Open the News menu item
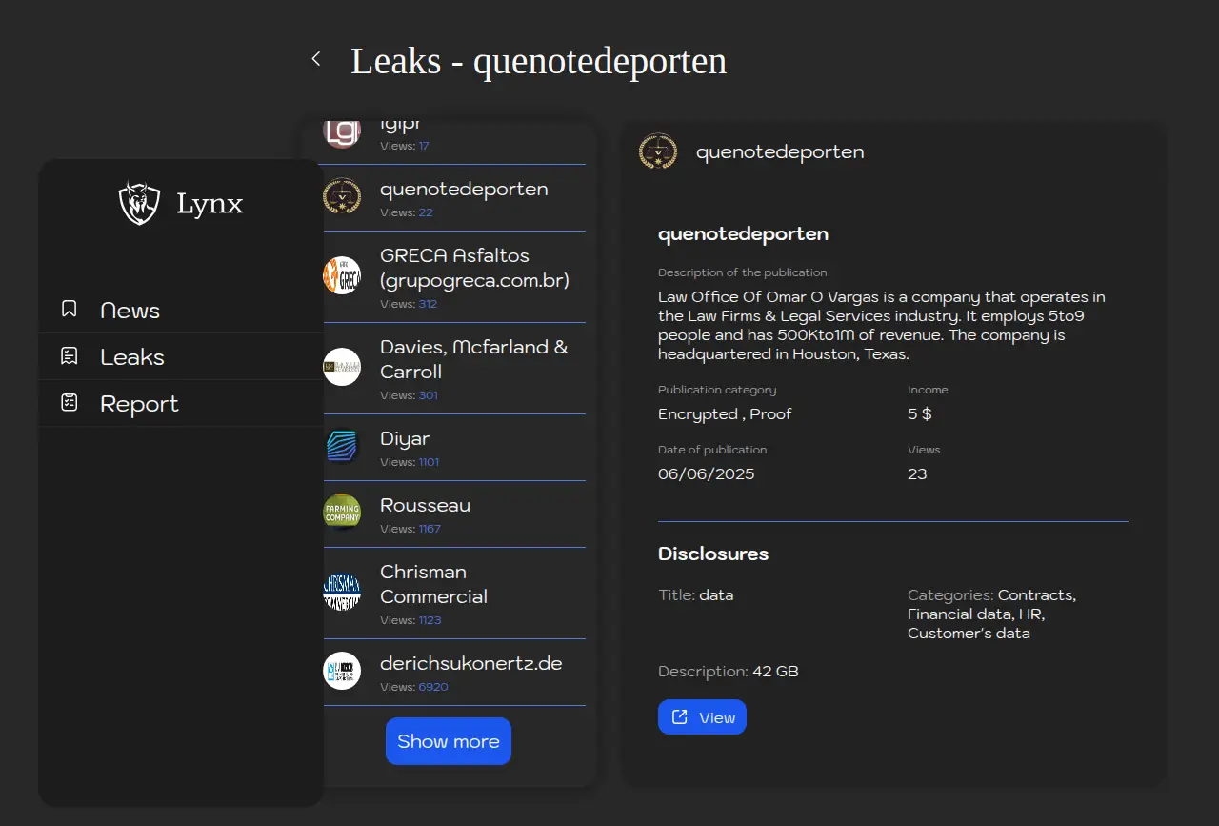Viewport: 1219px width, 826px height. [130, 311]
